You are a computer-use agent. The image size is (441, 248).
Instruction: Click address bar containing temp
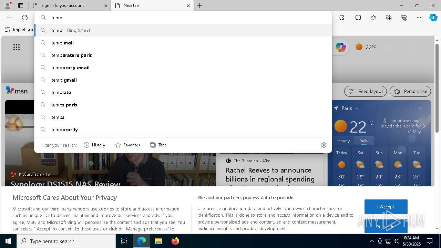(x=183, y=18)
